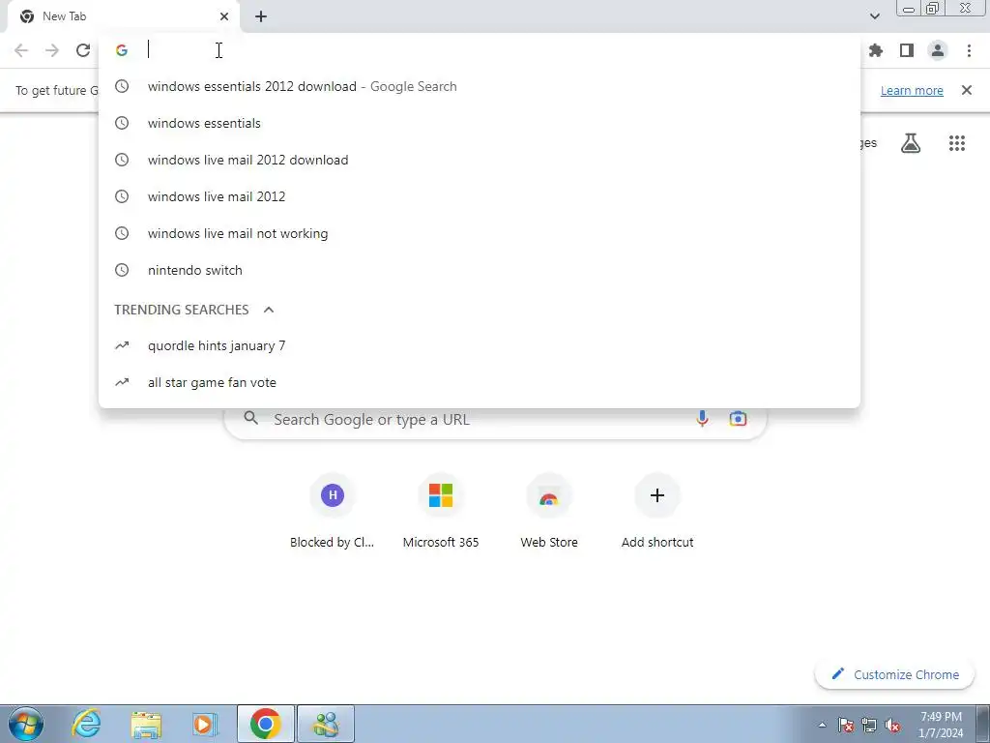
Task: Open Chrome's three-dot menu
Action: tap(969, 50)
